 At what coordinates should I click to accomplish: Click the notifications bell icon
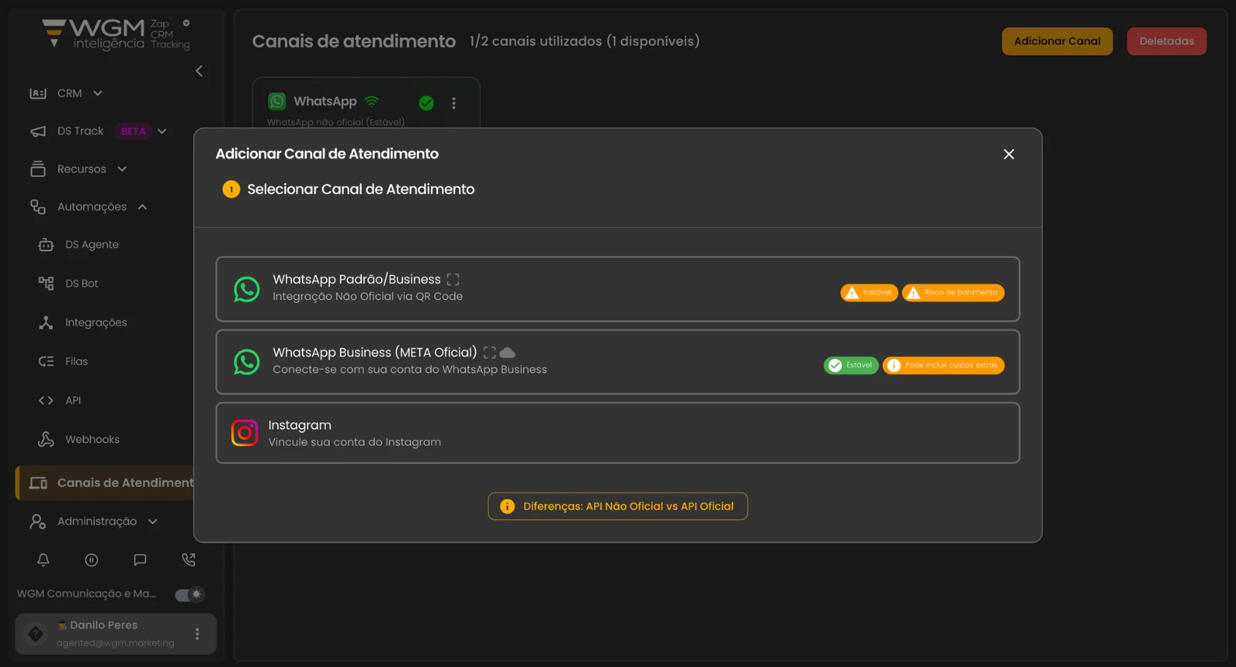coord(43,560)
